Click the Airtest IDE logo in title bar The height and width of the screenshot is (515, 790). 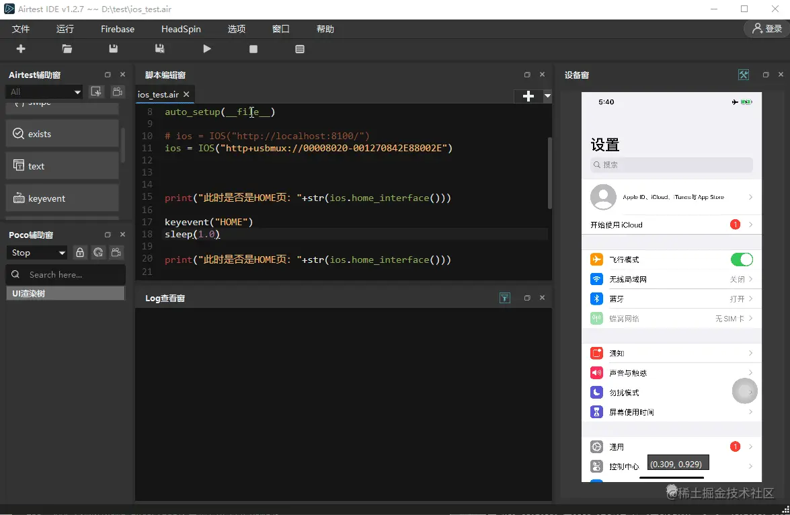click(x=9, y=9)
